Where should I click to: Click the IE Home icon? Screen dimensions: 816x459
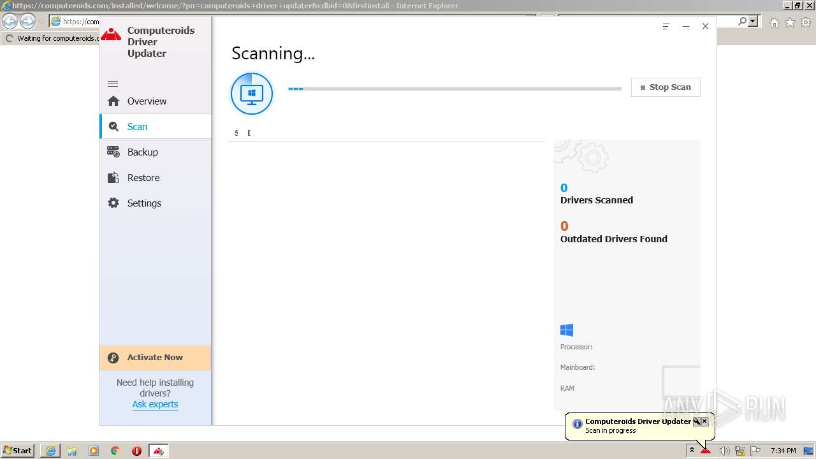point(774,22)
